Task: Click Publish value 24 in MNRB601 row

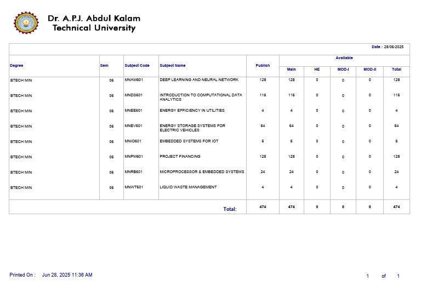Action: point(263,171)
